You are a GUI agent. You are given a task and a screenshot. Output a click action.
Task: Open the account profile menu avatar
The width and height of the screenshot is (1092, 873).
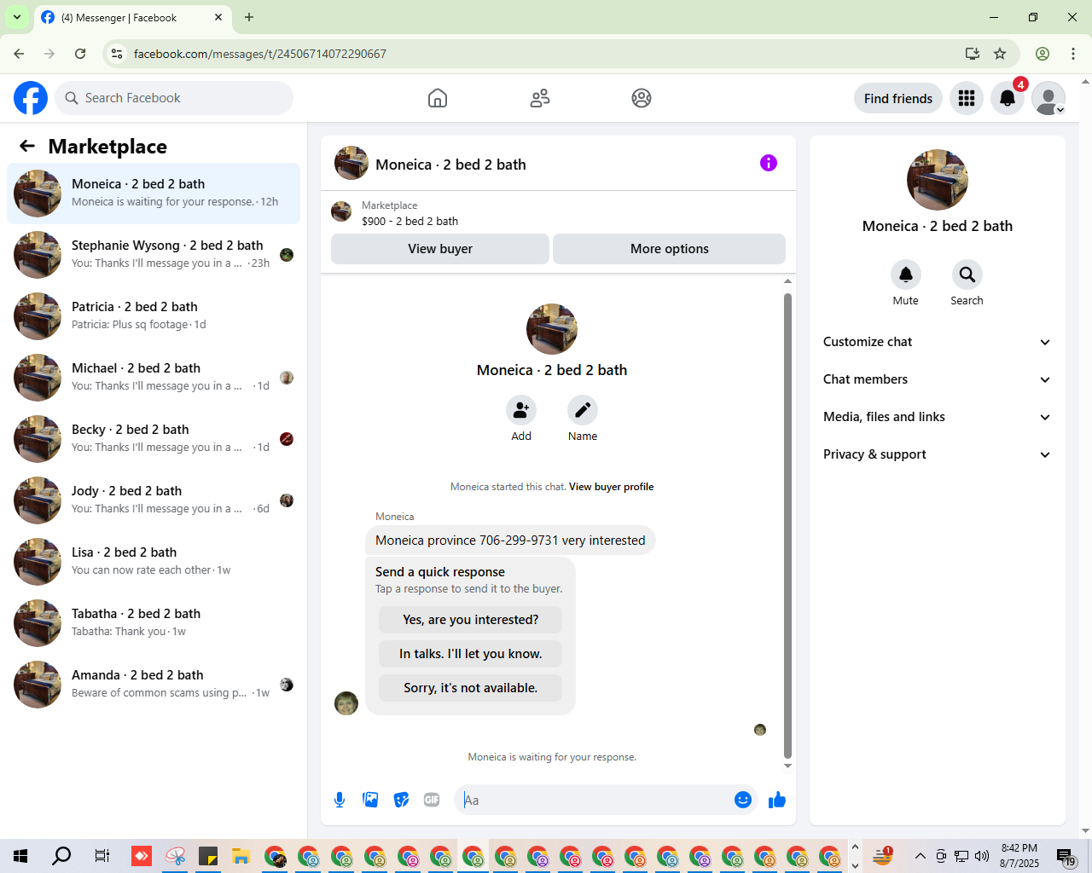coord(1048,98)
